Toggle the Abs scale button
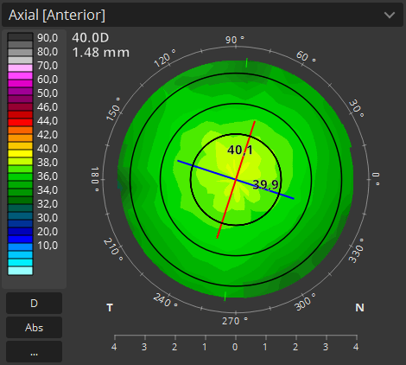 pyautogui.click(x=34, y=328)
